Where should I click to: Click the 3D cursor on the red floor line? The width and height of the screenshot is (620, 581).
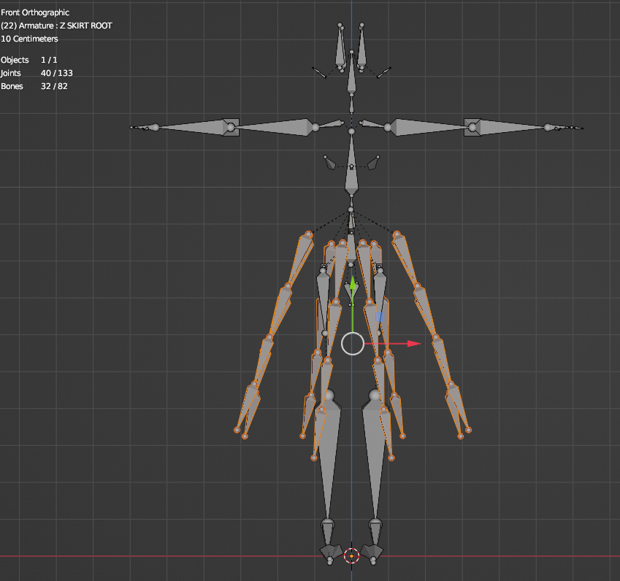pos(351,555)
